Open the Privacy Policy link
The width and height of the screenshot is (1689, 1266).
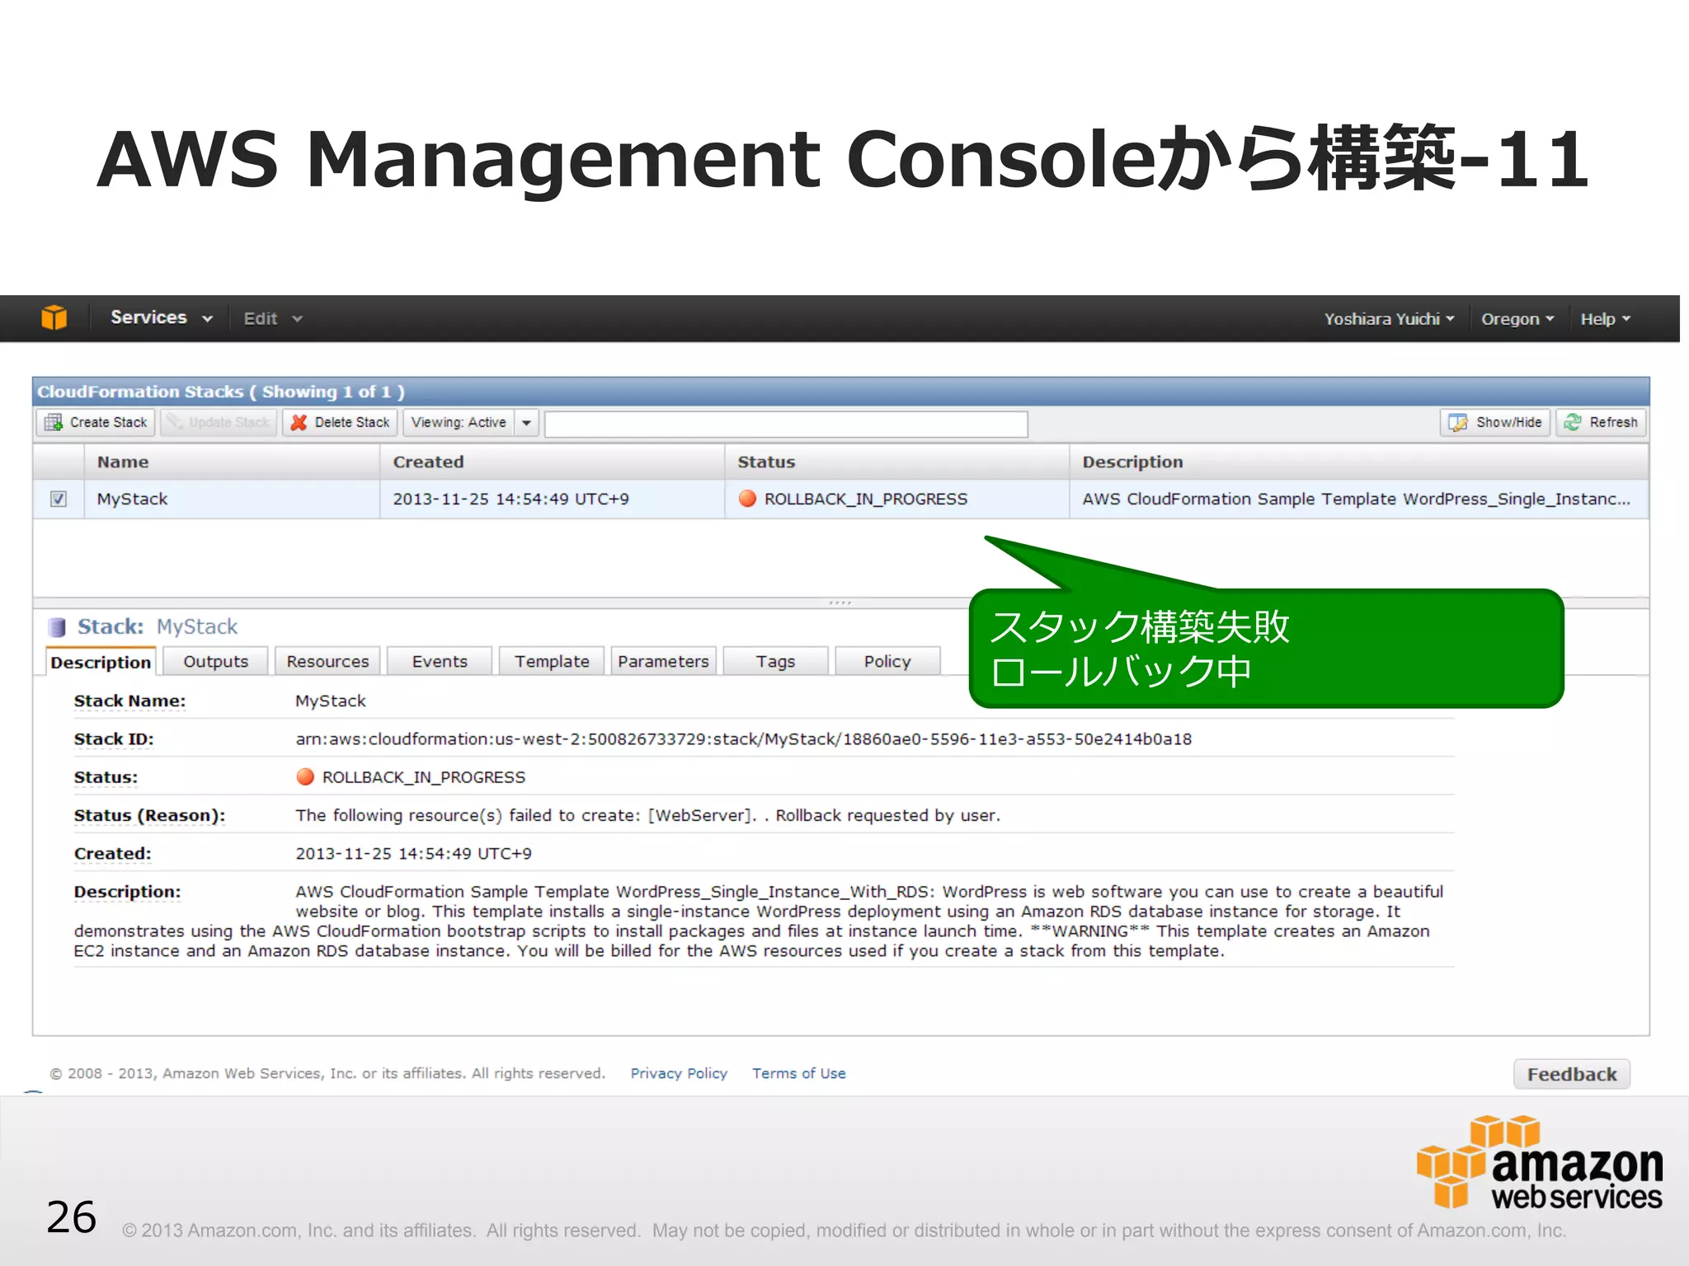click(679, 1073)
